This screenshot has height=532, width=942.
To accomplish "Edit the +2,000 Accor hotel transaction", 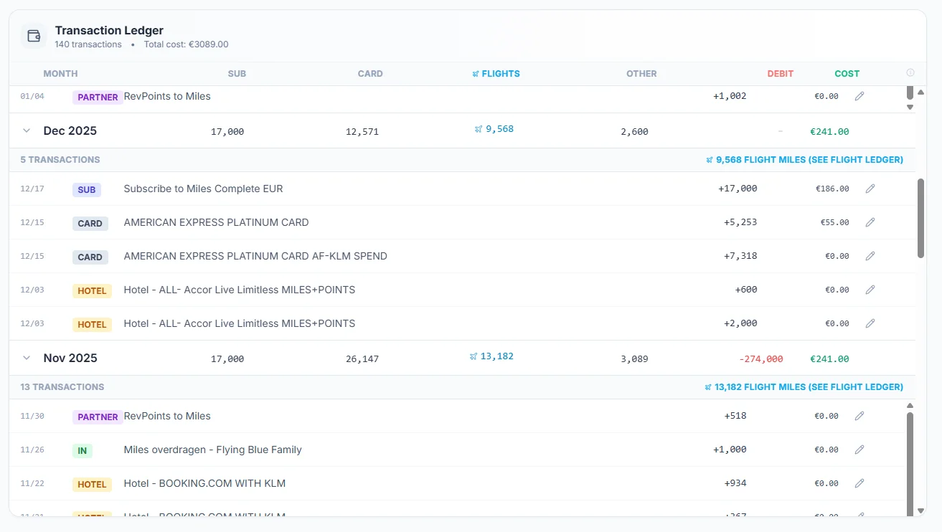I will pos(870,323).
